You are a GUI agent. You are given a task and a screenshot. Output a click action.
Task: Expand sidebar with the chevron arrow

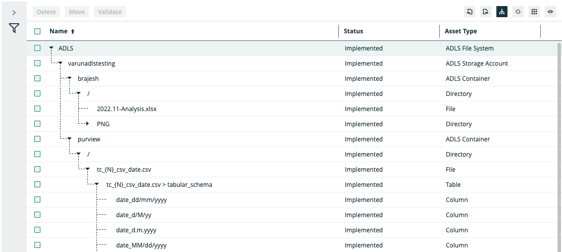[14, 12]
